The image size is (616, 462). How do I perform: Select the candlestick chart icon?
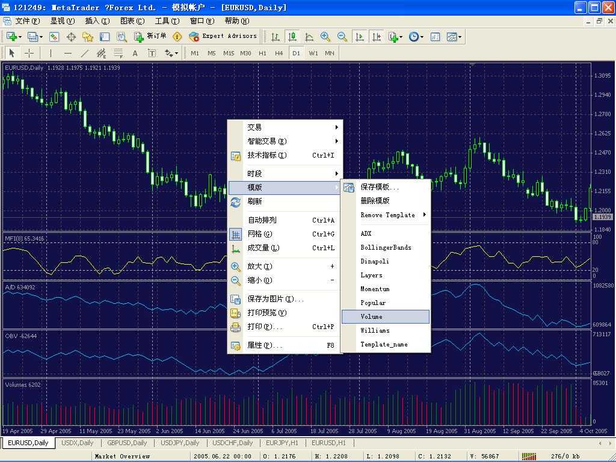tap(292, 37)
